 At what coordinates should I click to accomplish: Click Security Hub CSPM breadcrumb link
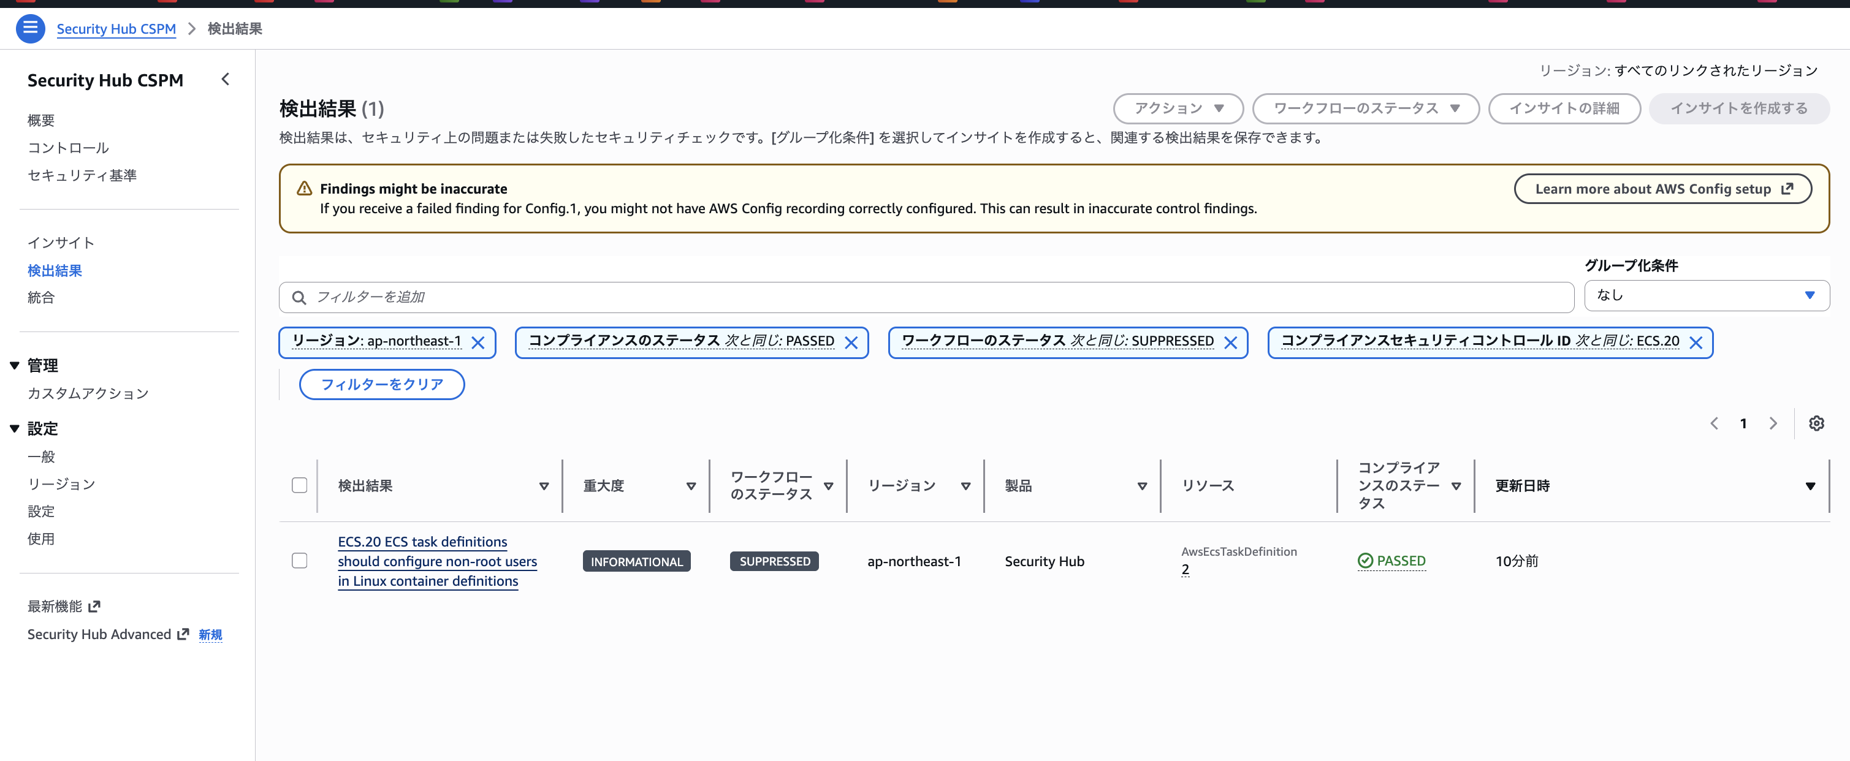116,29
